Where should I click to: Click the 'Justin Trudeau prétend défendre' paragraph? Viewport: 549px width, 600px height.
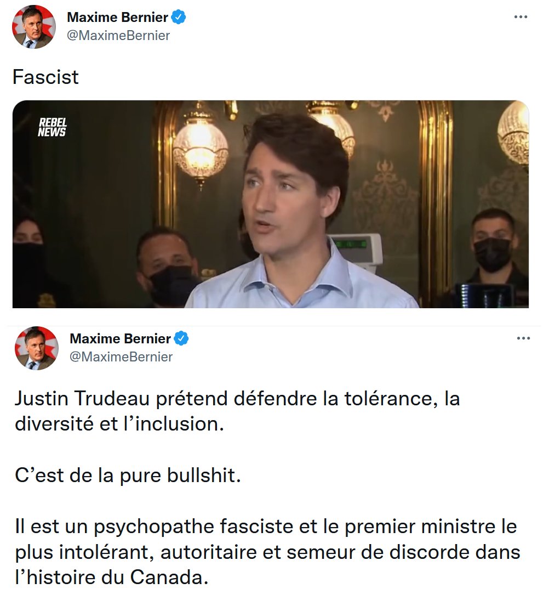coord(237,411)
